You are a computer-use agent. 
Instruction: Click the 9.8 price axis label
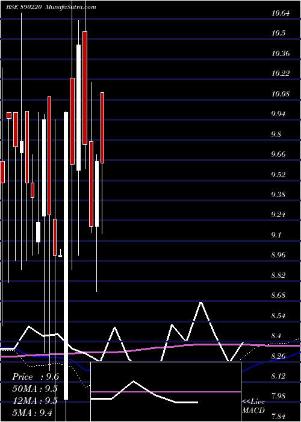point(276,134)
